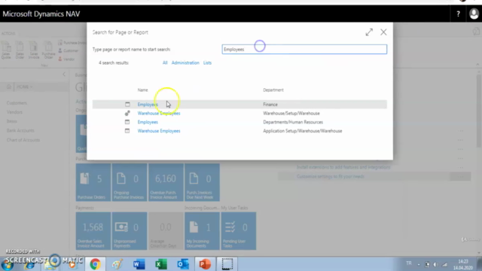Filter search results by All

(x=165, y=62)
